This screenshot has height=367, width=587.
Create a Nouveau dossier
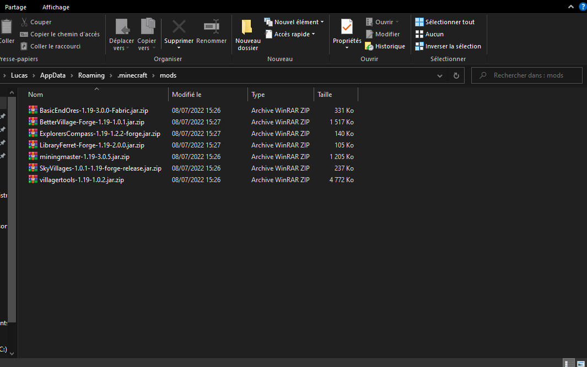248,34
